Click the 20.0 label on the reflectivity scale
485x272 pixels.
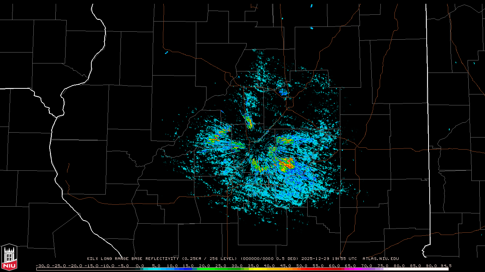click(205, 266)
